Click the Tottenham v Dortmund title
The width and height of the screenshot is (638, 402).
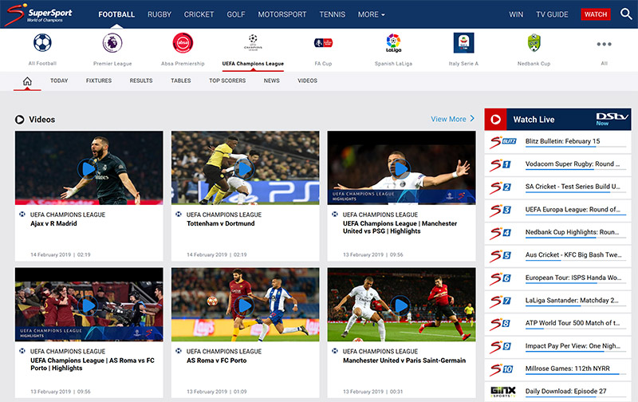point(221,223)
